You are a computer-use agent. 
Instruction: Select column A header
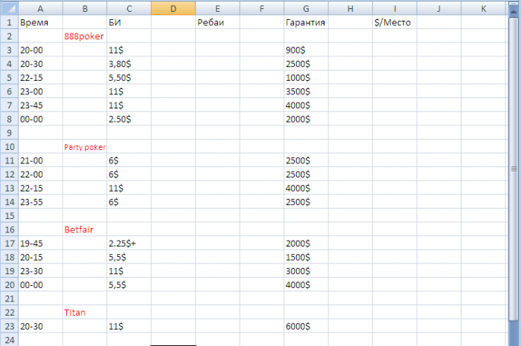pyautogui.click(x=40, y=8)
